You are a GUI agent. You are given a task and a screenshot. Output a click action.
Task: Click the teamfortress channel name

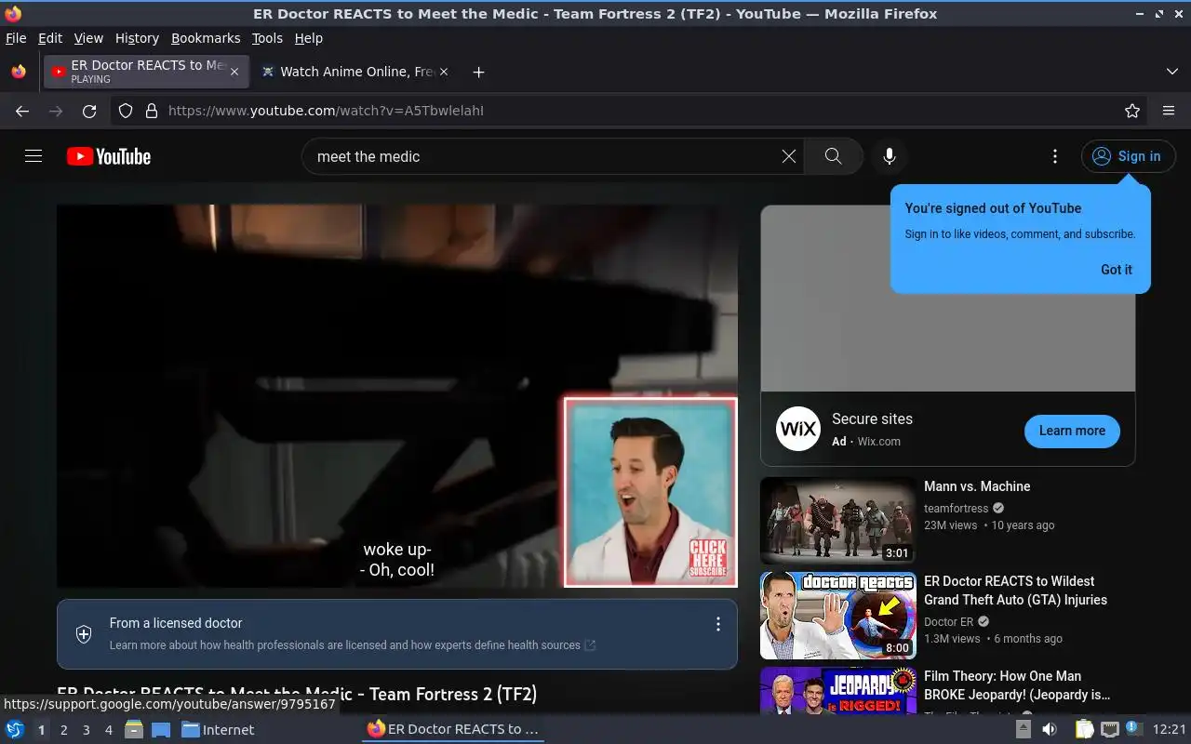tap(956, 509)
